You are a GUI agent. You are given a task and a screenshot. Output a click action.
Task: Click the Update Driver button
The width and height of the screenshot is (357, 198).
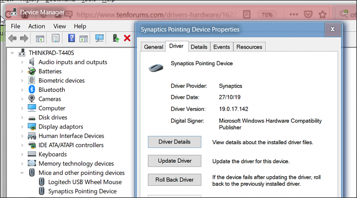[174, 161]
